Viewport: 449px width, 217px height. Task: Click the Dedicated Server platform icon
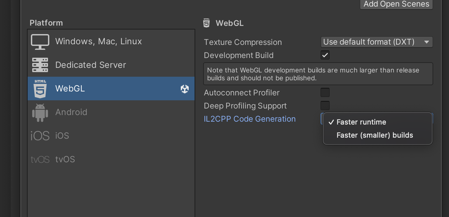pos(40,65)
